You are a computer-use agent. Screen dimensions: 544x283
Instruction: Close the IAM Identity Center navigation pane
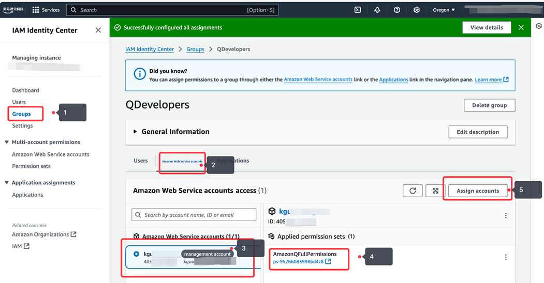pos(98,30)
